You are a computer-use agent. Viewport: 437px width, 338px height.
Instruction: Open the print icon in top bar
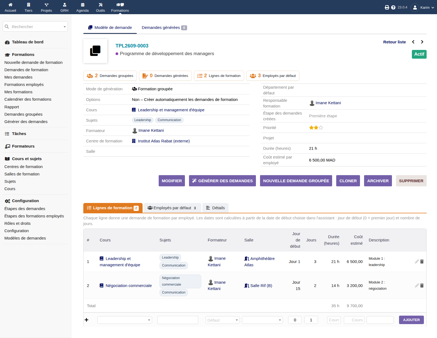[387, 7]
